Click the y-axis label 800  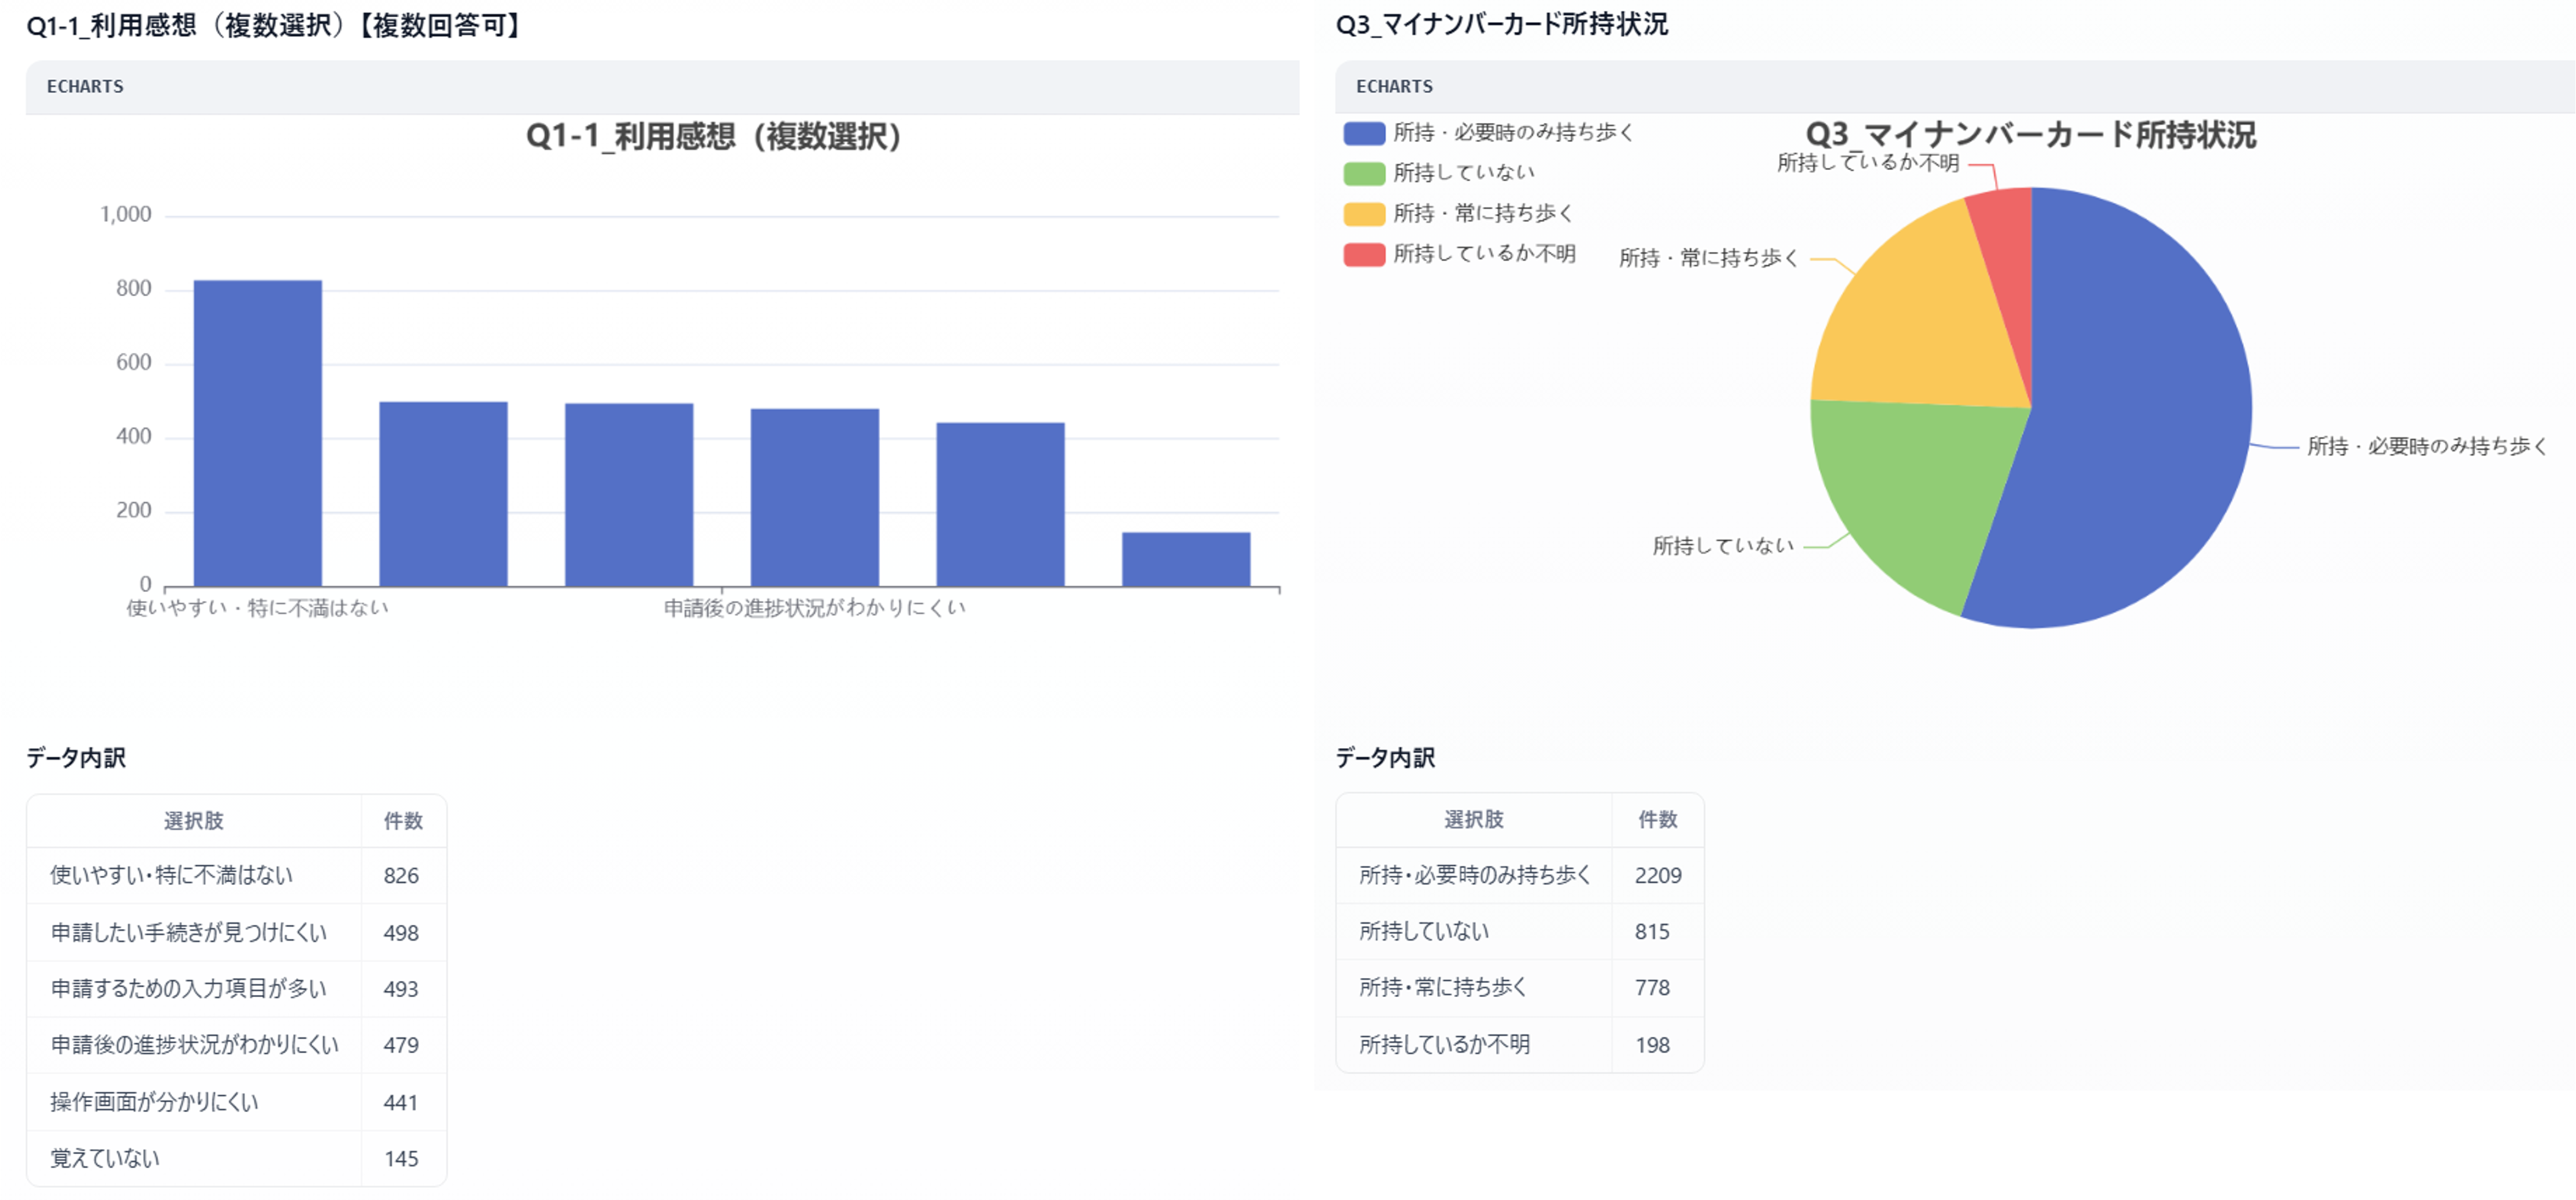[x=133, y=288]
